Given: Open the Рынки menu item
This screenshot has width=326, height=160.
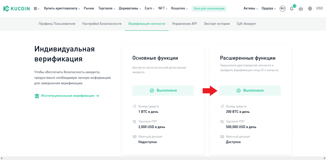Looking at the screenshot, I should 89,9.
